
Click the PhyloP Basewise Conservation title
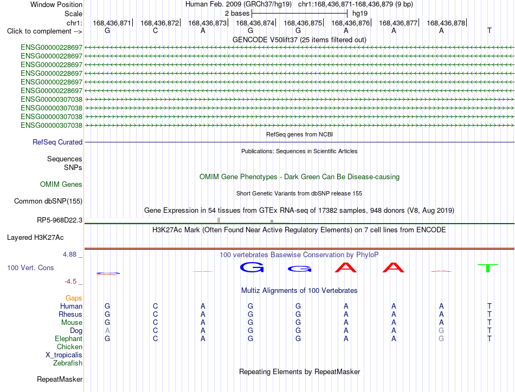tap(299, 254)
